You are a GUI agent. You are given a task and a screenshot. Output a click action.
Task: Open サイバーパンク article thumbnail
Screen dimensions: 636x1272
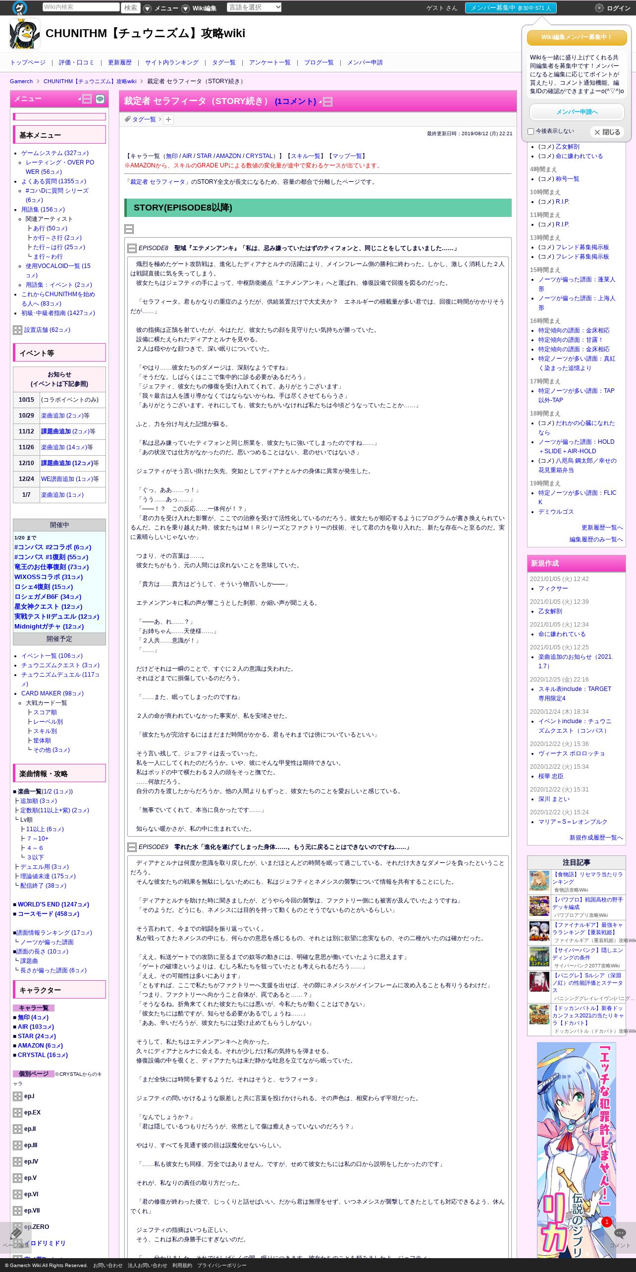click(x=539, y=957)
